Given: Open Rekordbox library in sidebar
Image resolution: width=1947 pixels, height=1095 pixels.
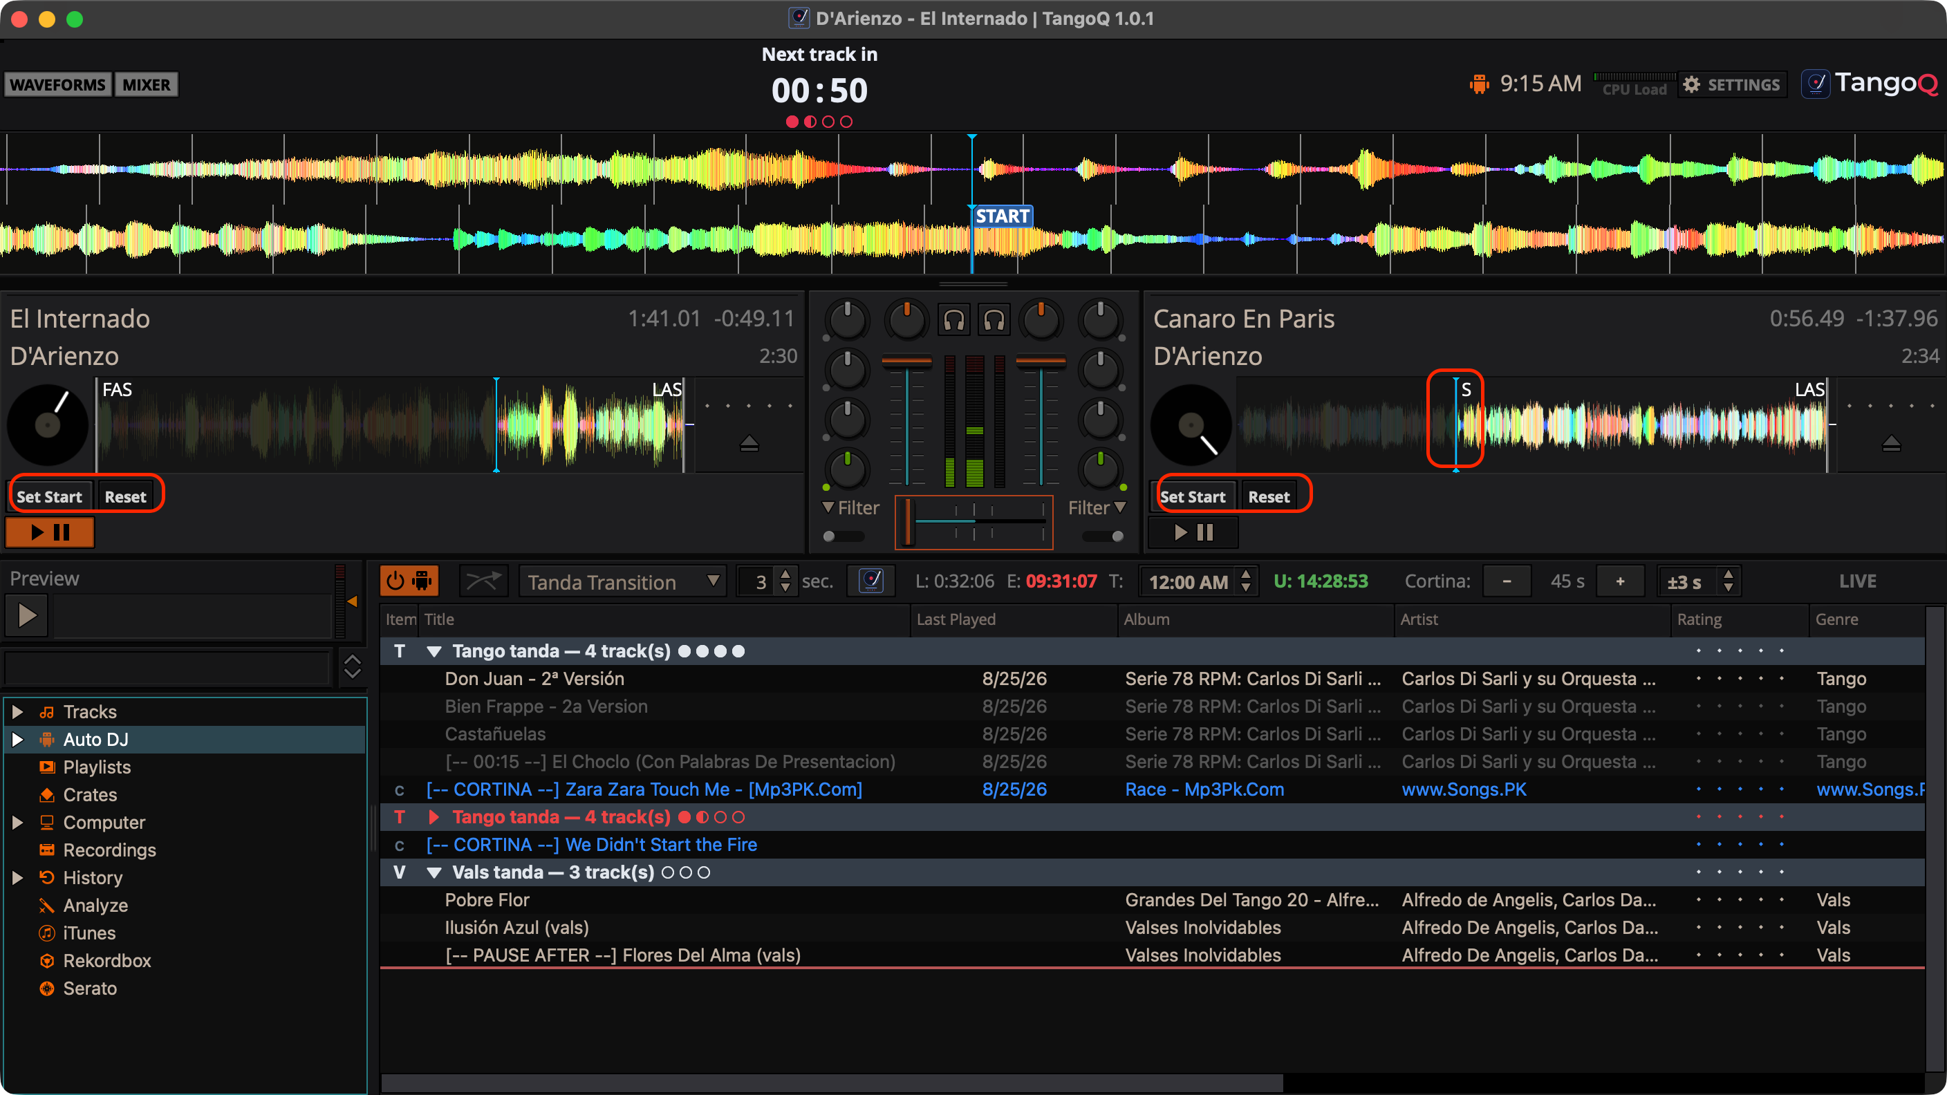Looking at the screenshot, I should coord(106,960).
